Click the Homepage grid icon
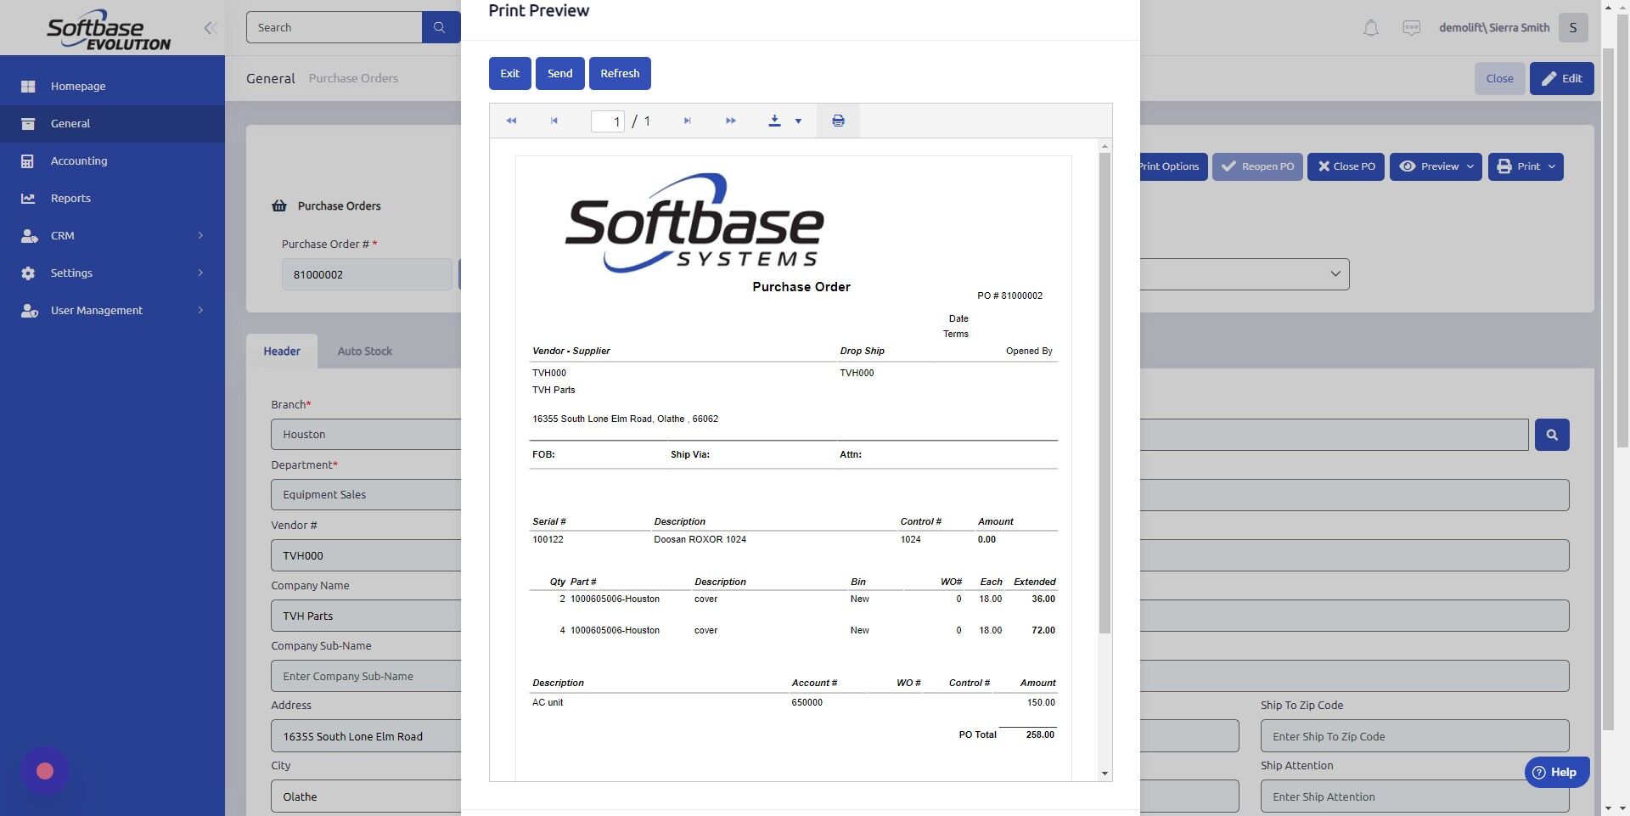 click(x=28, y=86)
